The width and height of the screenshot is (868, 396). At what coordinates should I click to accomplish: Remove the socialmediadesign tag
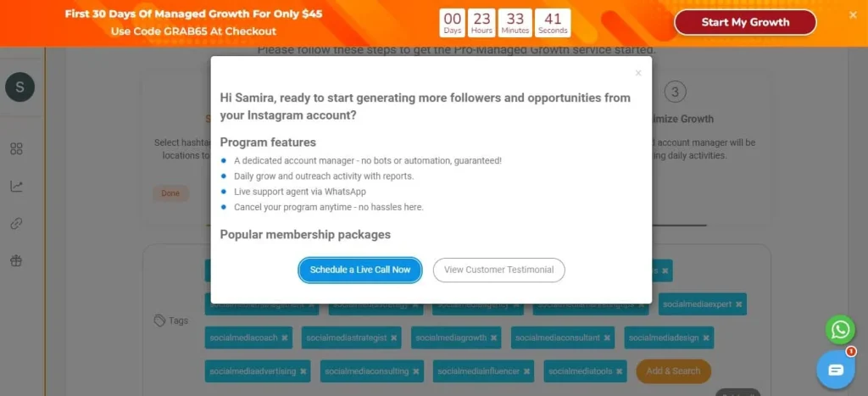(x=706, y=337)
